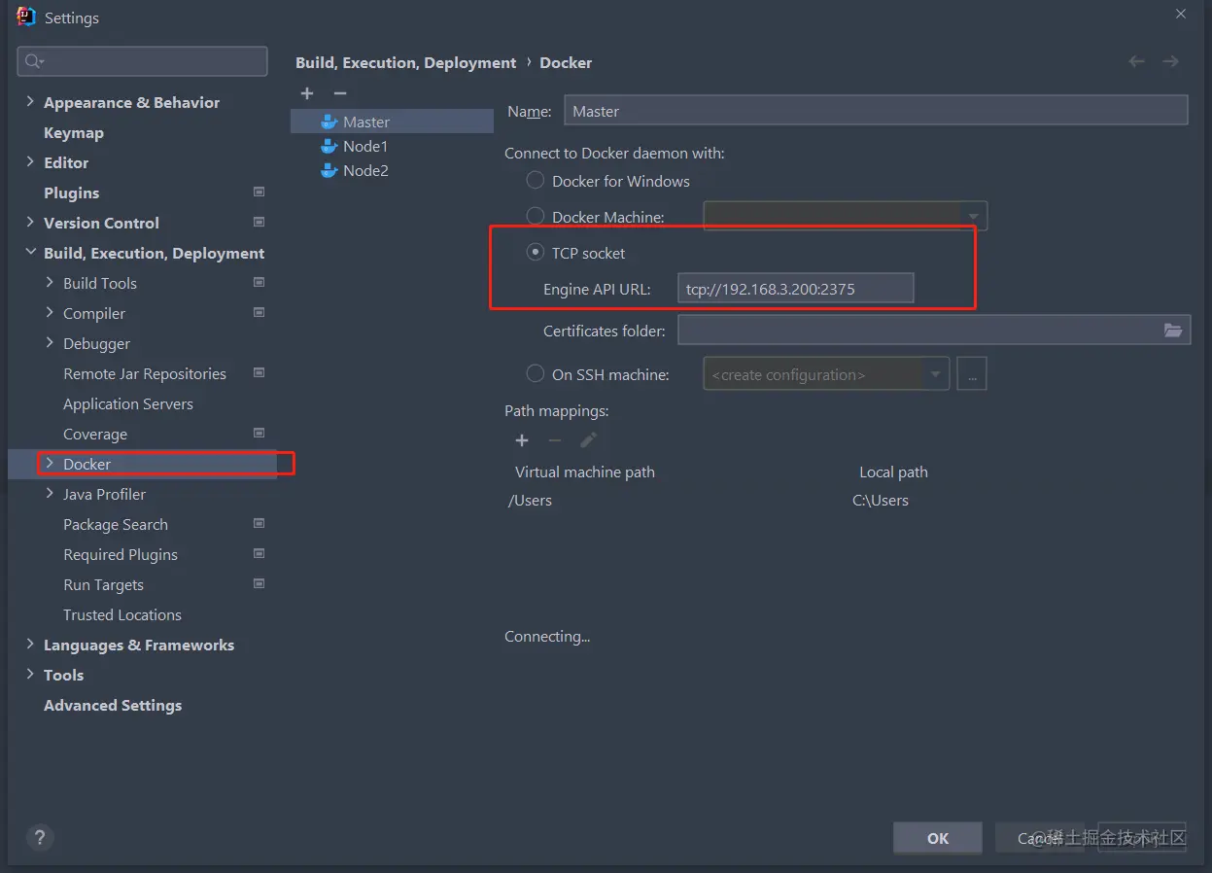Image resolution: width=1212 pixels, height=873 pixels.
Task: Collapse Build, Execution, Deployment section
Action: (30, 253)
